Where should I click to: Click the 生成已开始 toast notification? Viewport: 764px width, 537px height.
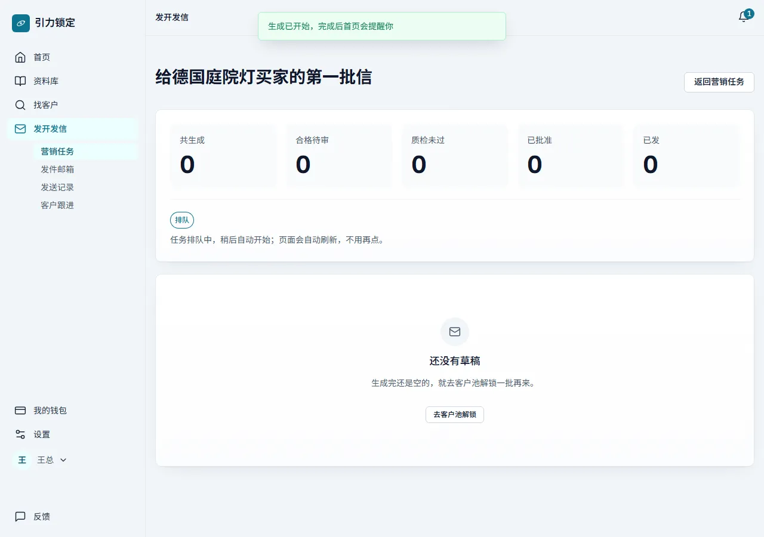click(382, 26)
